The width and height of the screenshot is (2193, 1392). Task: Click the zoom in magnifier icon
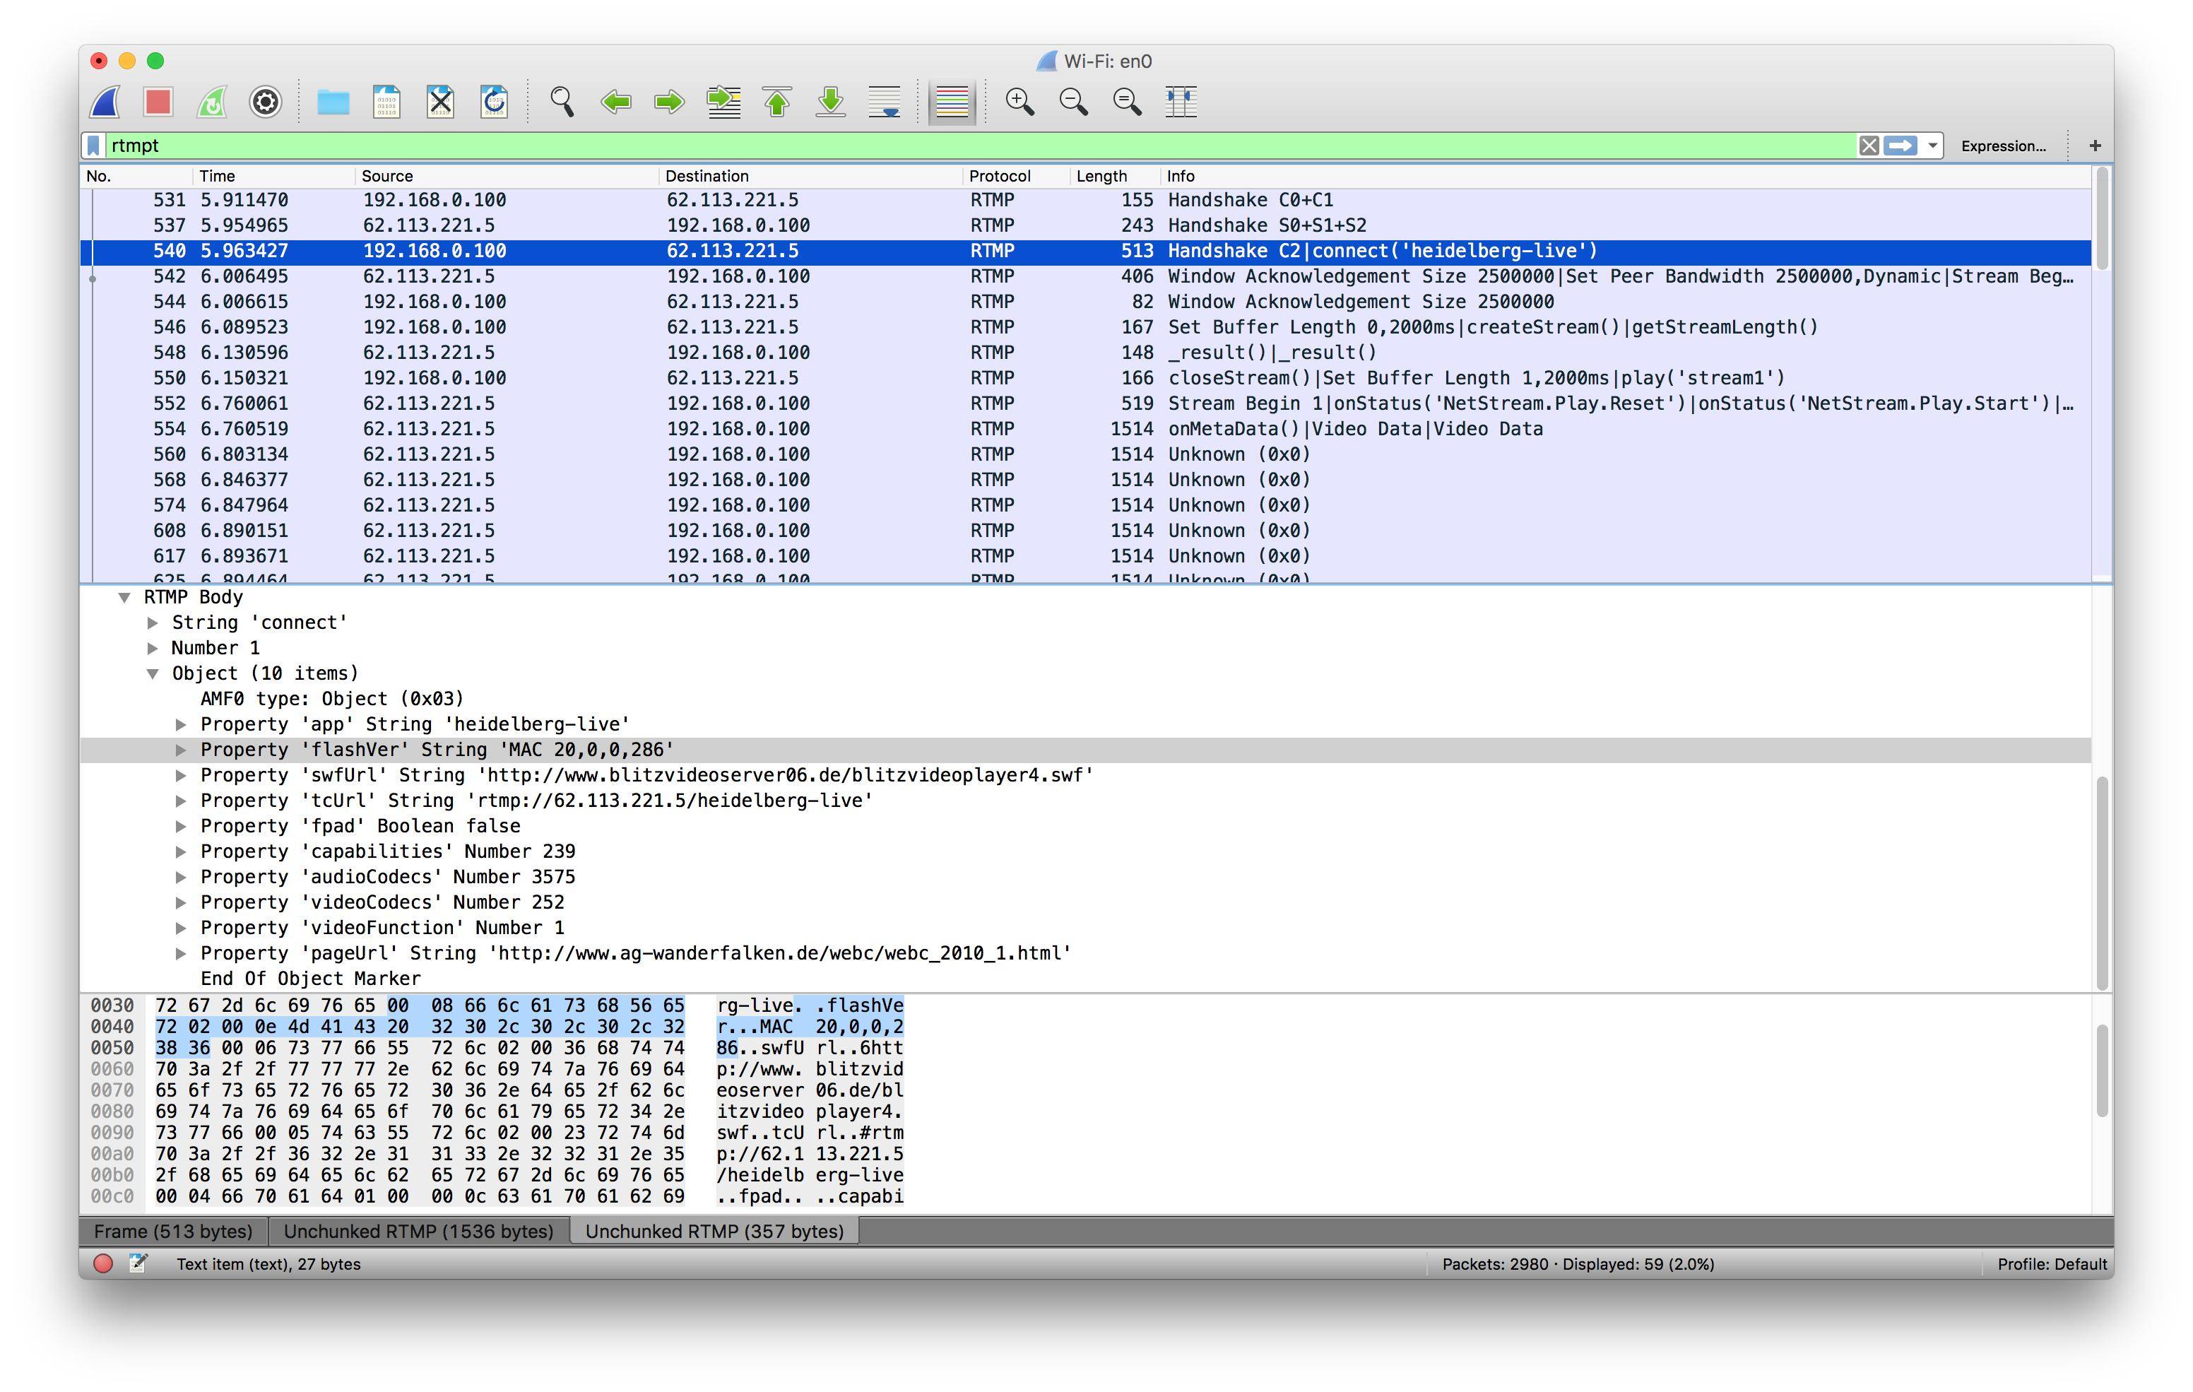[1019, 101]
